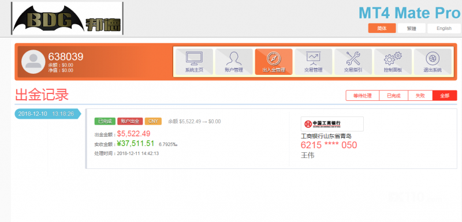
Task: Filter records by 失败
Action: click(x=420, y=96)
